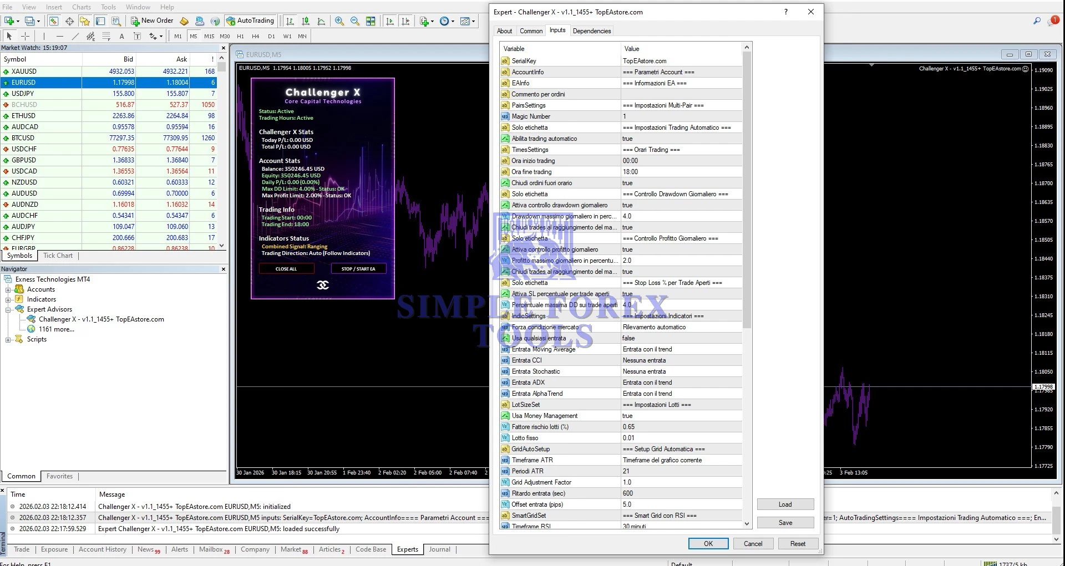Image resolution: width=1065 pixels, height=566 pixels.
Task: Expand the Accounts node in Navigator
Action: pyautogui.click(x=9, y=289)
